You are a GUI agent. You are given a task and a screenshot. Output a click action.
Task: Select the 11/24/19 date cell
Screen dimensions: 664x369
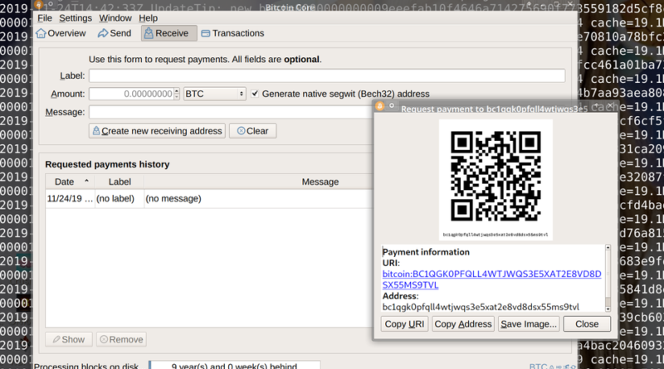point(70,198)
